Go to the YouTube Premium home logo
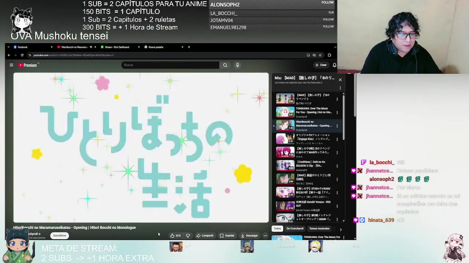The image size is (469, 263). coord(28,65)
